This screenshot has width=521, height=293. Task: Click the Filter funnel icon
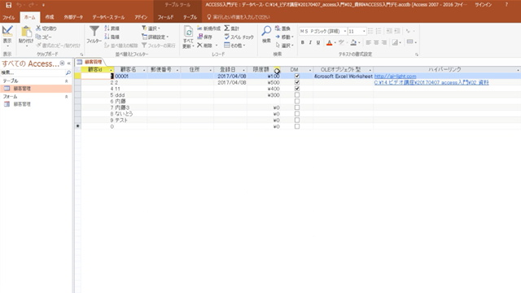(94, 31)
